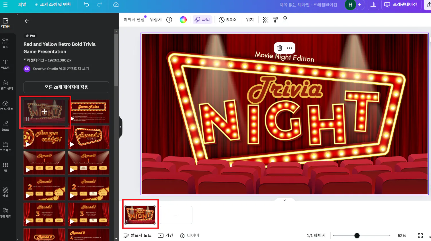
Task: Open the 타이머 timer button
Action: point(189,236)
